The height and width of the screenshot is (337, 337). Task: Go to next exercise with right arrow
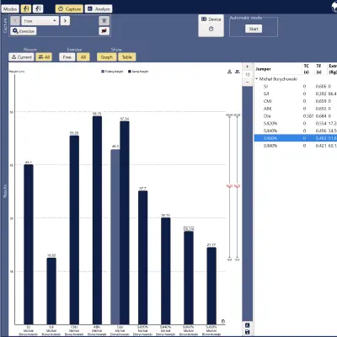65,21
